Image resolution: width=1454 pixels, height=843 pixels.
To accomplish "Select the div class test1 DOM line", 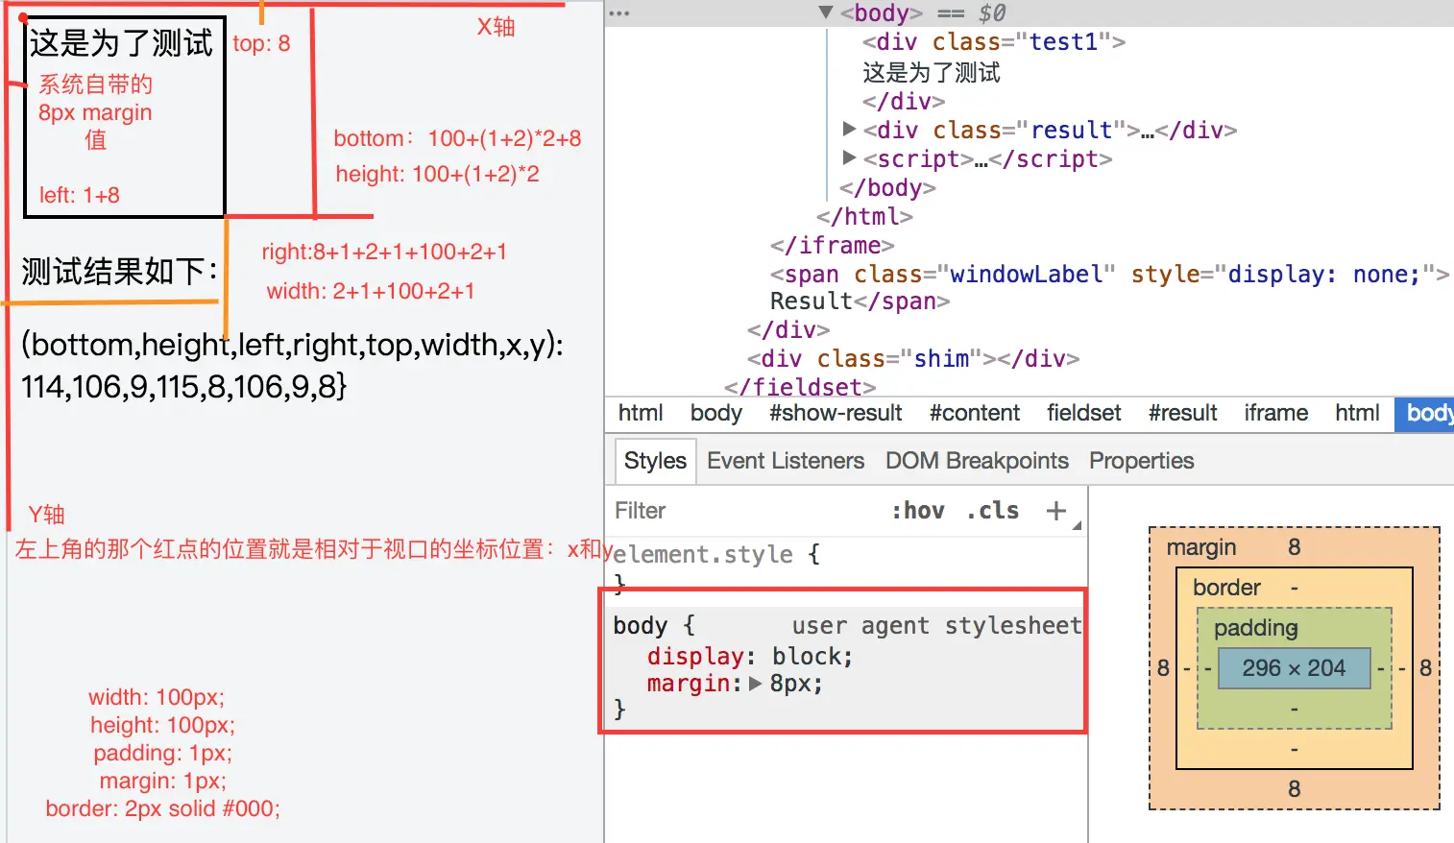I will point(993,42).
